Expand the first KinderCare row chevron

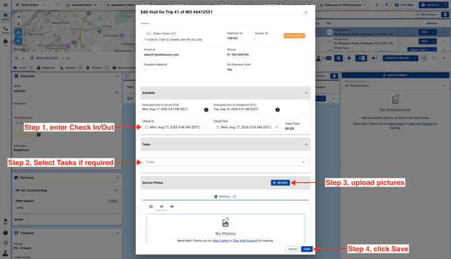pos(444,32)
